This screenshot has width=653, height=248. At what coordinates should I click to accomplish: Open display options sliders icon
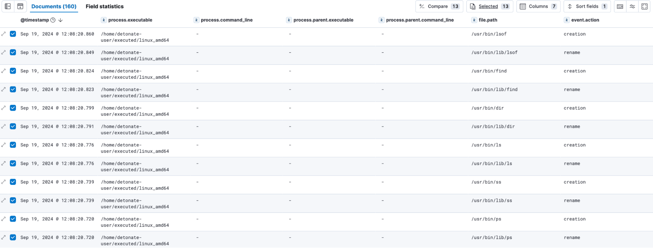[632, 7]
